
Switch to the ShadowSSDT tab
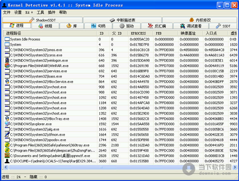pos(43,20)
